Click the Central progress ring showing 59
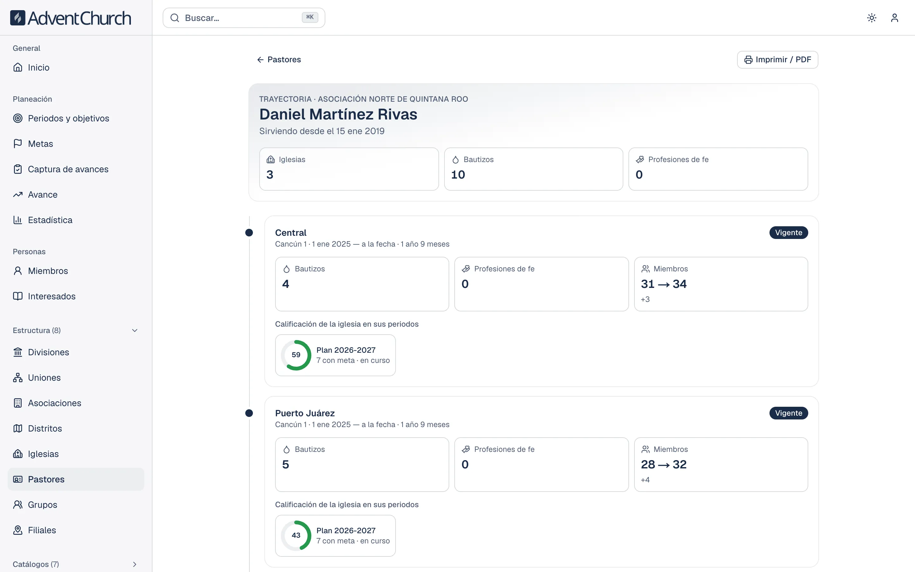Screen dimensions: 915x572 296,355
